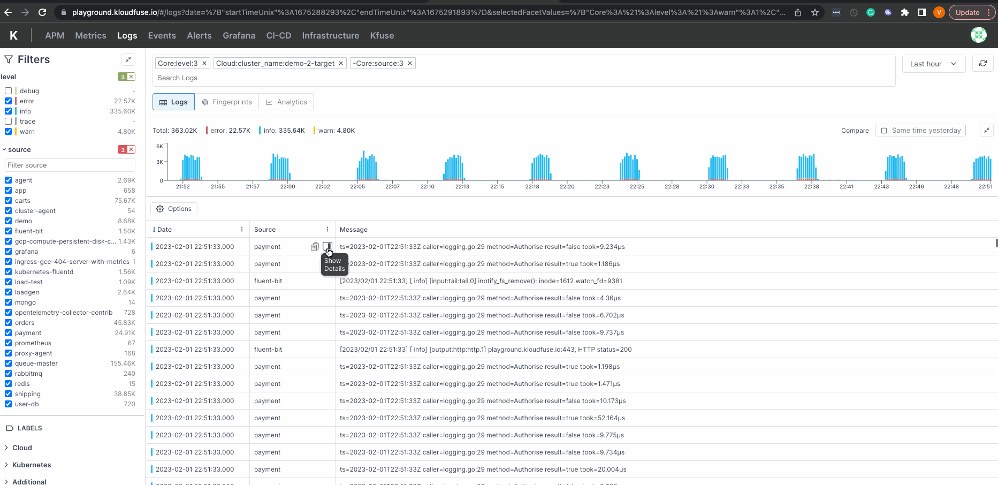998x485 pixels.
Task: Copy the first payment log row
Action: point(315,247)
